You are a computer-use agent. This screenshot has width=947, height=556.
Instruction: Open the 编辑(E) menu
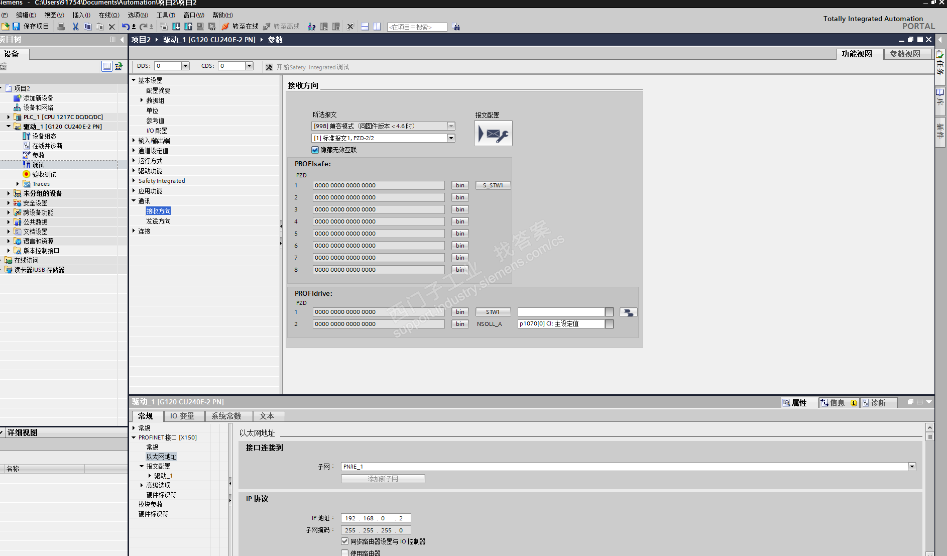tap(26, 15)
